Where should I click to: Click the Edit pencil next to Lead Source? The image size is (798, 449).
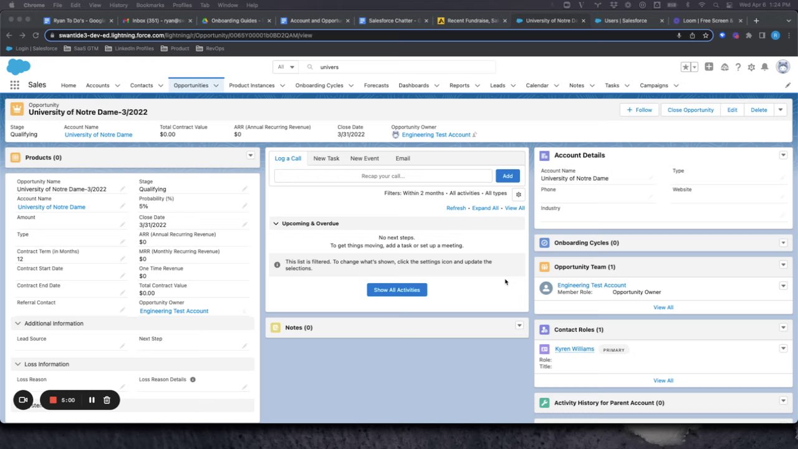point(122,345)
